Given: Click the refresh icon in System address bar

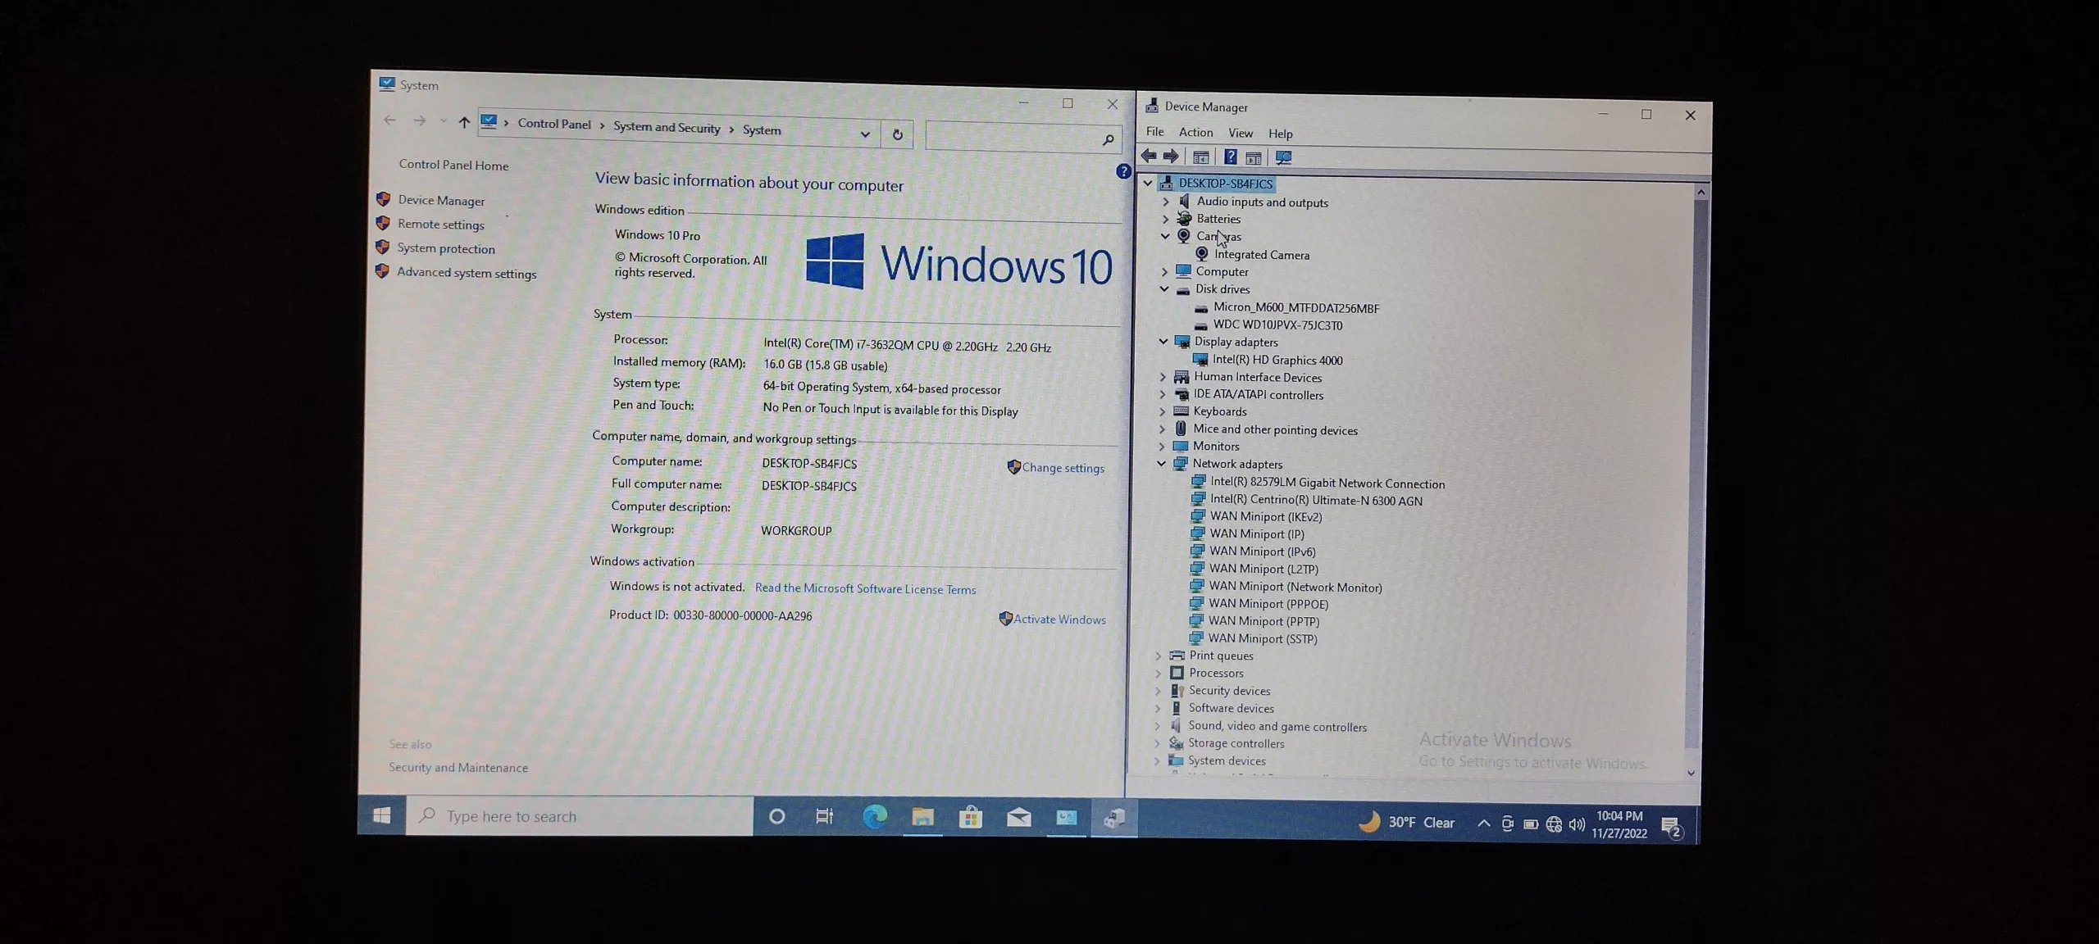Looking at the screenshot, I should 898,134.
